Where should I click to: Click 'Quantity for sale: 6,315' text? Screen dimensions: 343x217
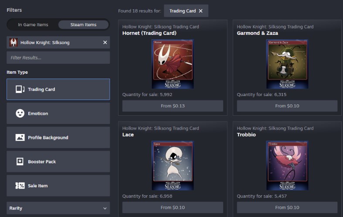pyautogui.click(x=261, y=94)
